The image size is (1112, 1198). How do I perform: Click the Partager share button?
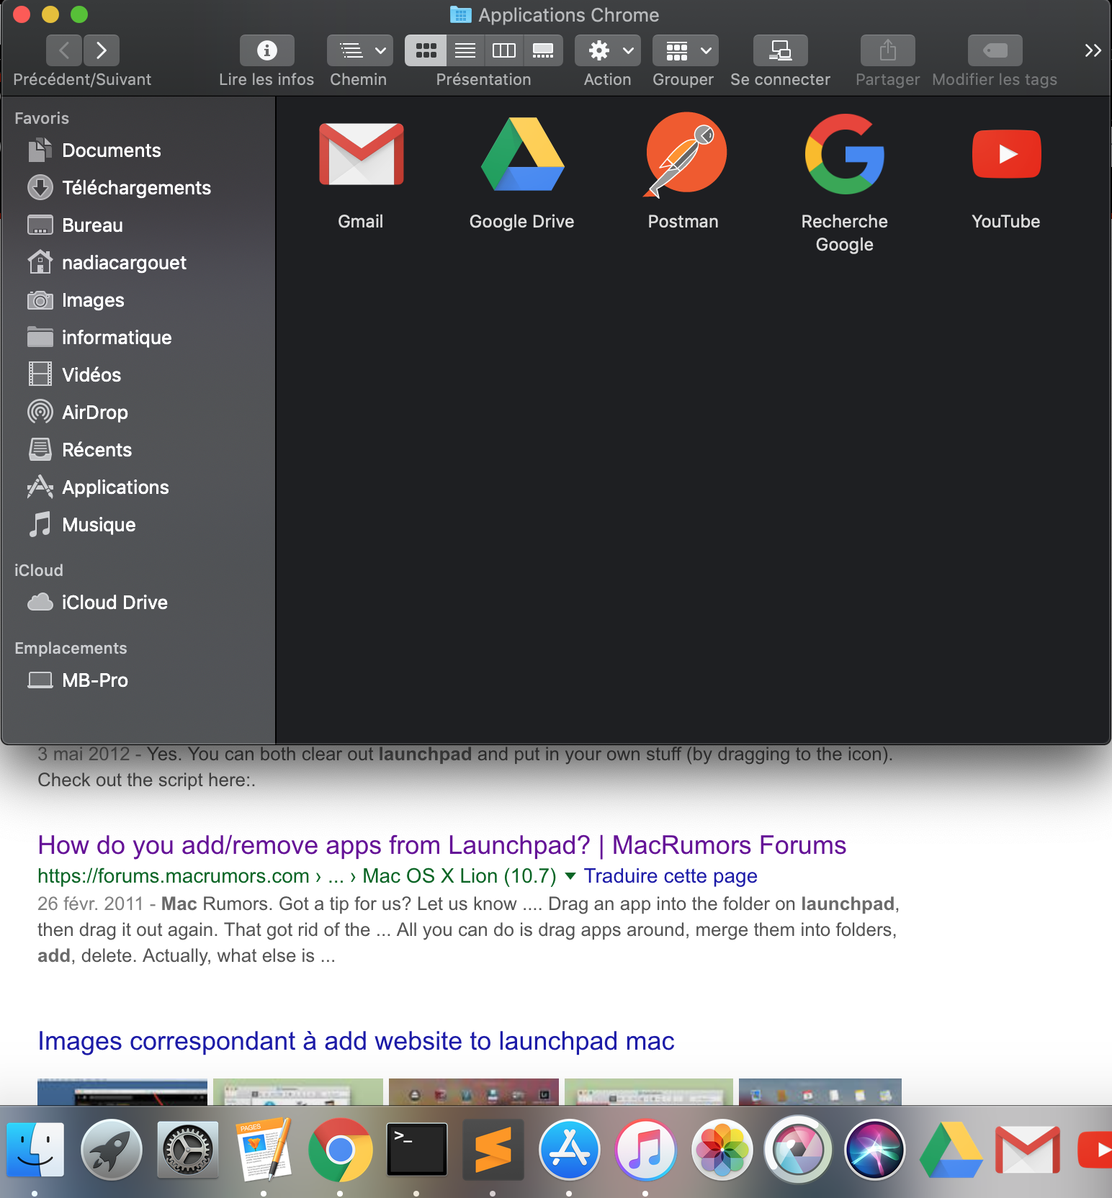[888, 50]
